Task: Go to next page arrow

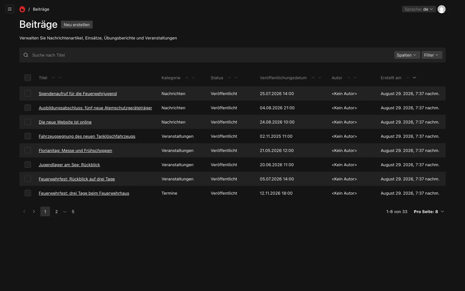Action: coord(34,211)
